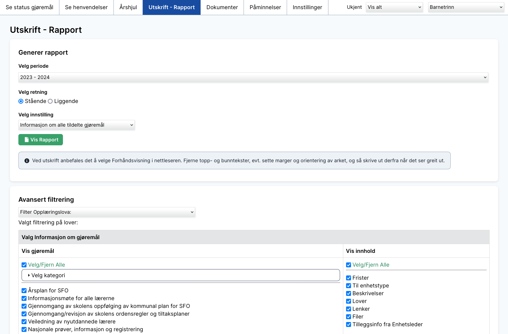Toggle 'Nasjonale prøver, informasjon og registrering' checkbox
The image size is (508, 334).
coord(24,329)
